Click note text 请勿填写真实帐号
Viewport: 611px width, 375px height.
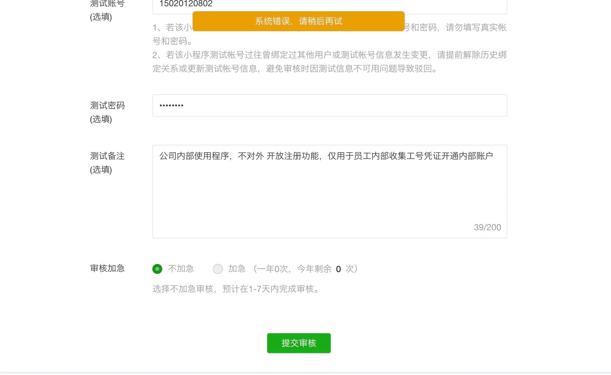[476, 28]
